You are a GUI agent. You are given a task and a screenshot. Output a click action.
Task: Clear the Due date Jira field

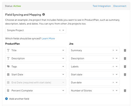pos(113,82)
